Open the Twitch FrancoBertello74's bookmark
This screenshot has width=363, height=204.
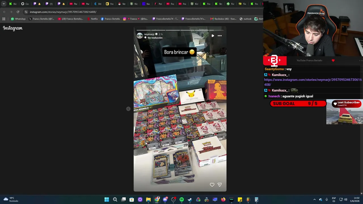(x=193, y=19)
